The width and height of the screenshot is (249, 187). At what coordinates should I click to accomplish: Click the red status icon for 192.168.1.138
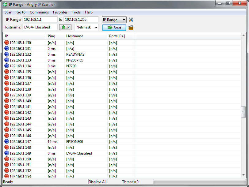(7, 89)
